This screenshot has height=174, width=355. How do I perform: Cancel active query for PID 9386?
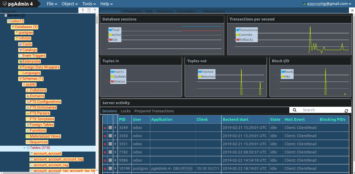110,161
